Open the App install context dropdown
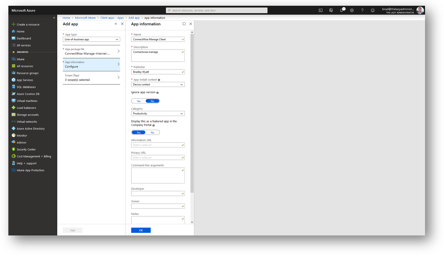Image resolution: width=444 pixels, height=256 pixels. coord(158,84)
